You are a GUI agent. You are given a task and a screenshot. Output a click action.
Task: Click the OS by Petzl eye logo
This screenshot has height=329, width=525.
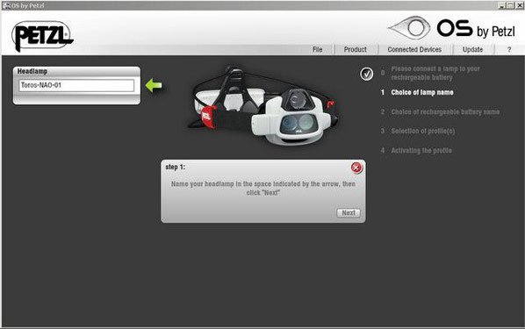(x=409, y=28)
